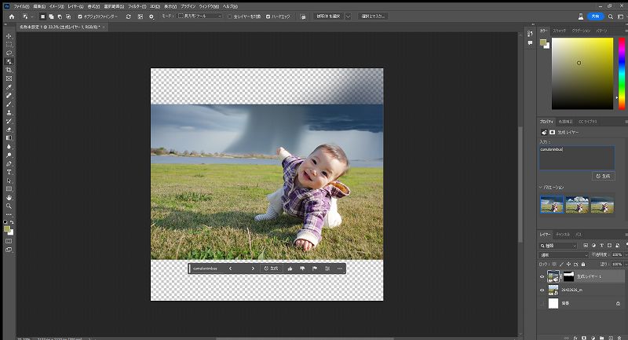Viewport: 628px width, 340px height.
Task: Click the Object Finder refresh icon
Action: pos(128,16)
